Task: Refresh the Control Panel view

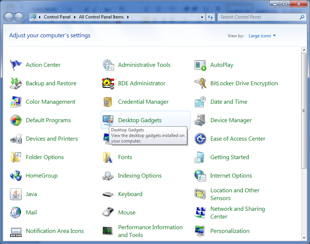Action: click(210, 17)
